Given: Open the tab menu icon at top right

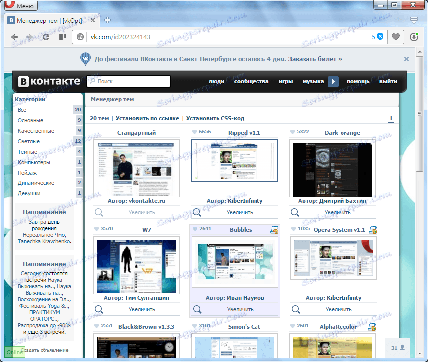Looking at the screenshot, I should point(414,20).
